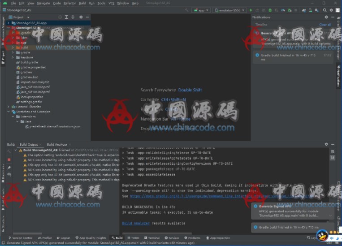Image resolution: width=342 pixels, height=246 pixels.
Task: Click the green Run app button
Action: (251, 10)
